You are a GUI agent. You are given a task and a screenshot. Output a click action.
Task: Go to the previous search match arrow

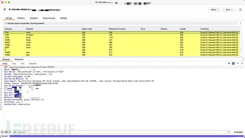pos(10,132)
